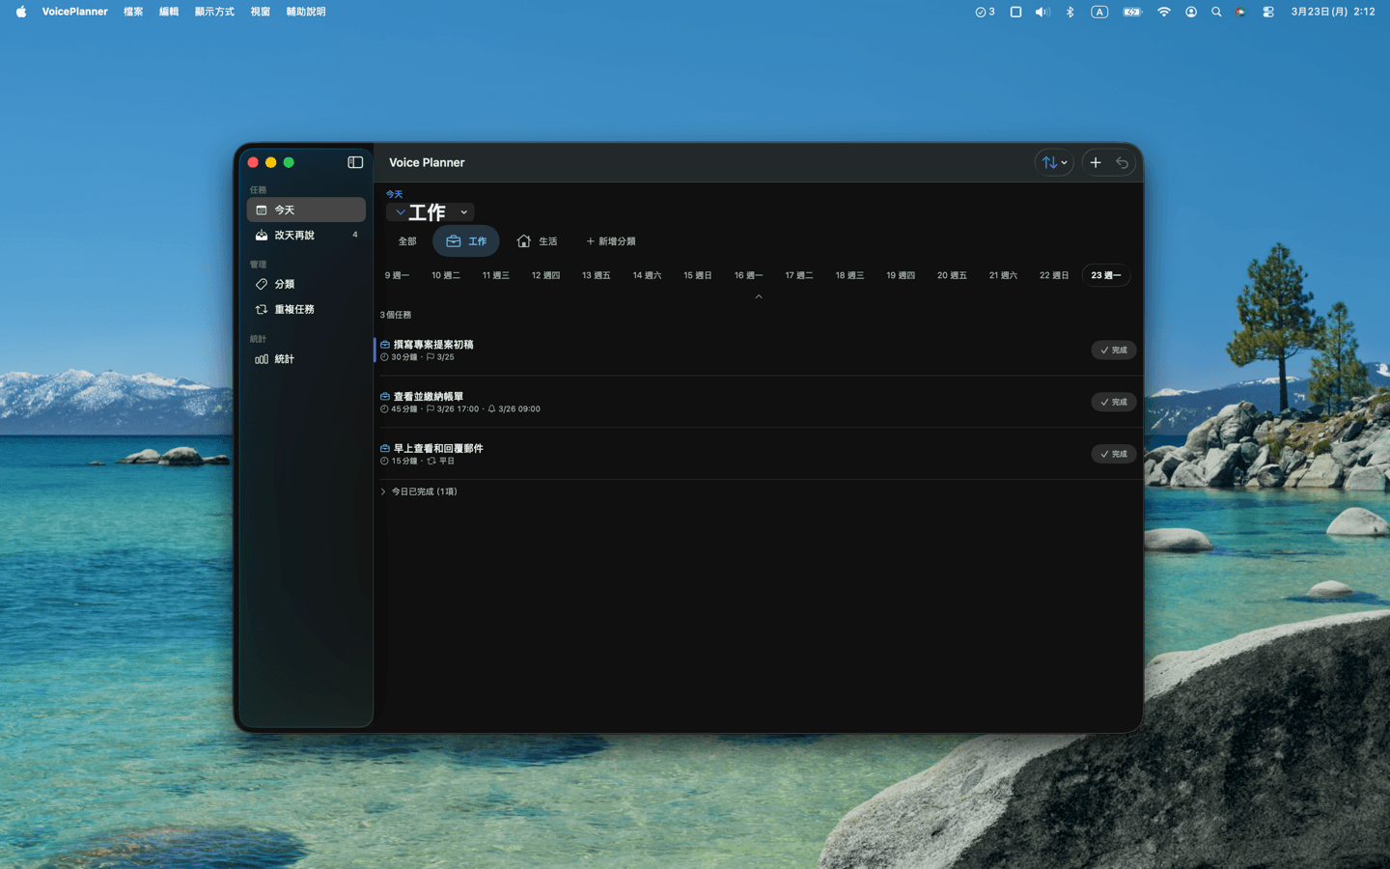Collapse the date strip with the chevron

(758, 296)
